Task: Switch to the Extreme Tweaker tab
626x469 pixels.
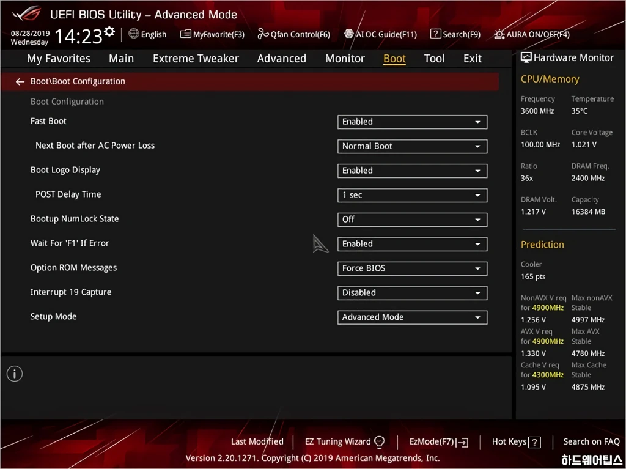Action: pyautogui.click(x=196, y=58)
